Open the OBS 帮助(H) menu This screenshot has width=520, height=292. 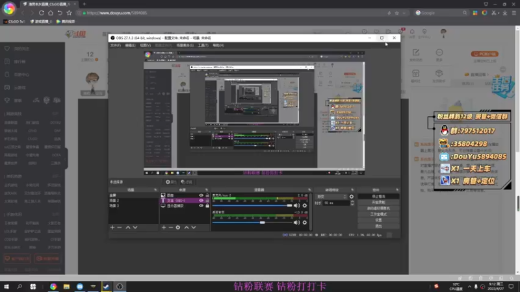(x=218, y=45)
